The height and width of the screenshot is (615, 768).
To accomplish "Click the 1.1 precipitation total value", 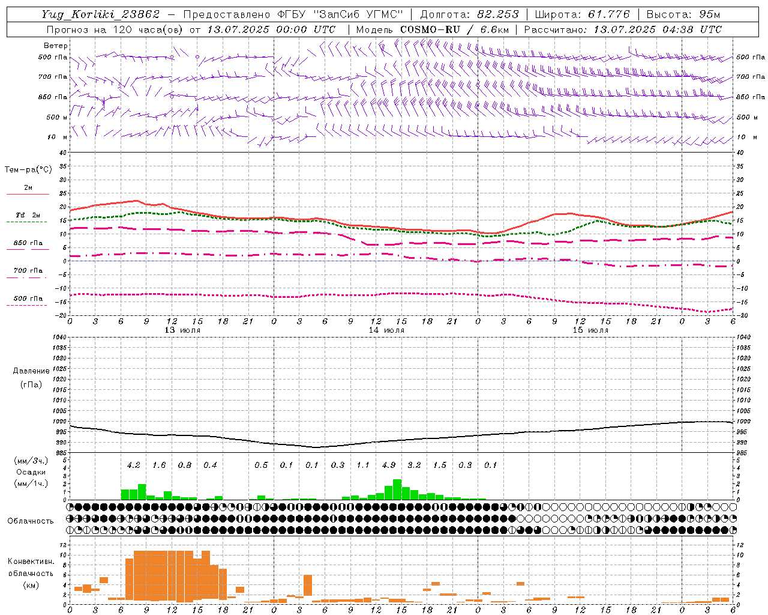I will tap(363, 465).
